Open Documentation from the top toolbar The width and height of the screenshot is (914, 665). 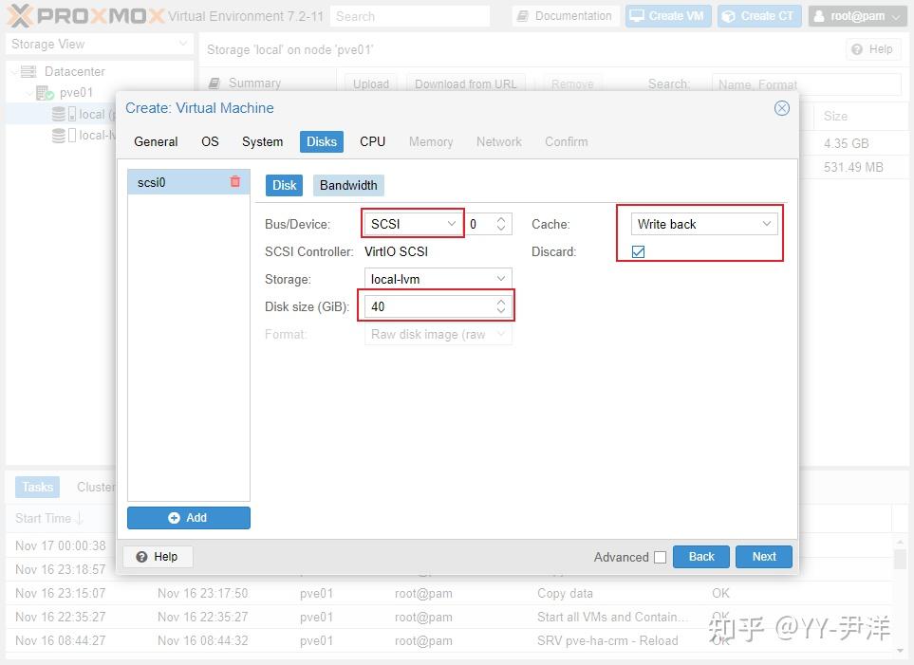[564, 15]
